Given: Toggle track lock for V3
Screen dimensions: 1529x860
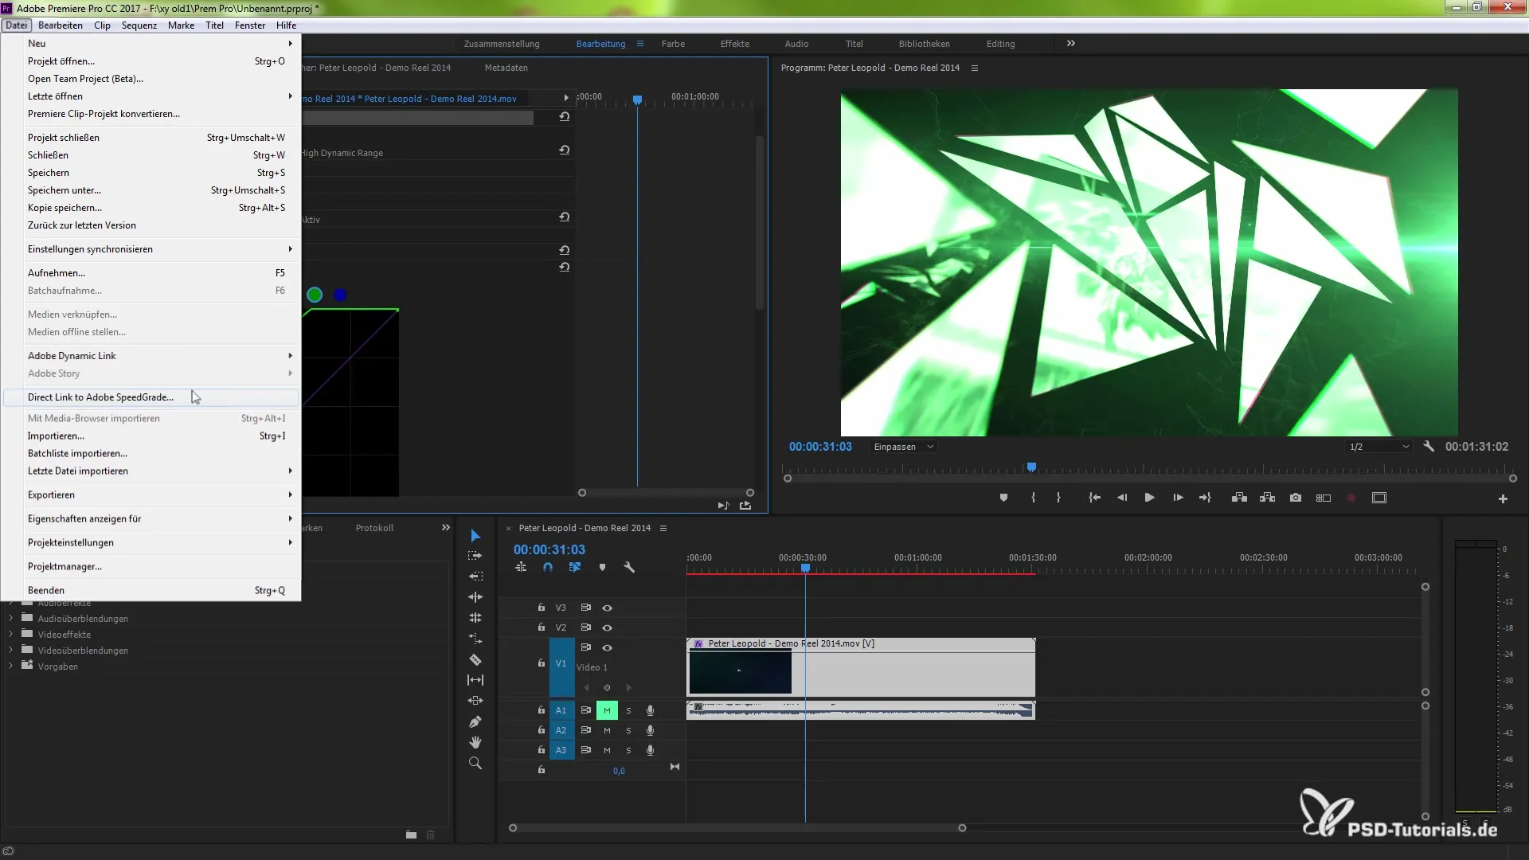Looking at the screenshot, I should (542, 608).
